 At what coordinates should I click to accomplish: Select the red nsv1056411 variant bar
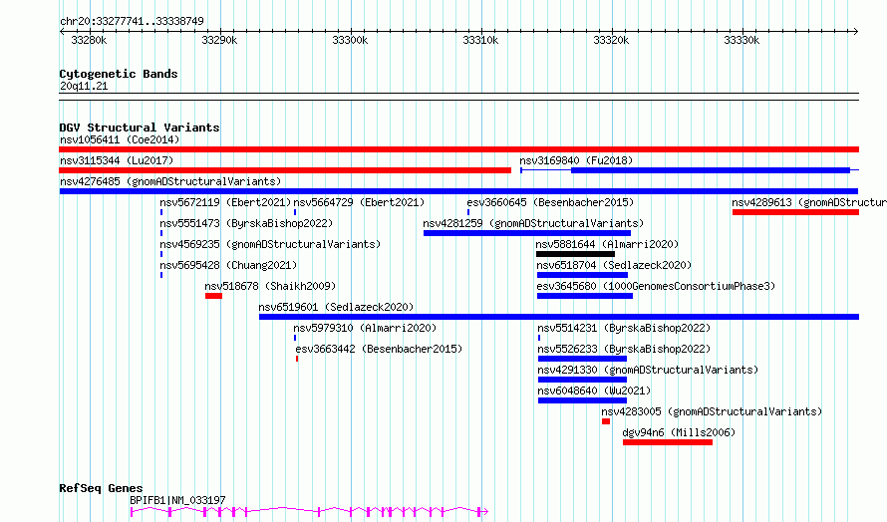pos(458,149)
